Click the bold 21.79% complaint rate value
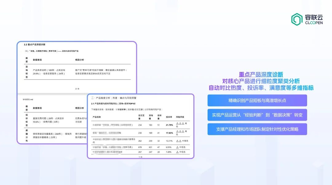The width and height of the screenshot is (332, 185). 169,125
